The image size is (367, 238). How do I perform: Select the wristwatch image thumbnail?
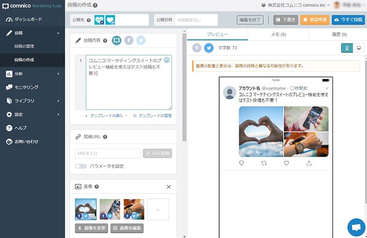[134, 209]
